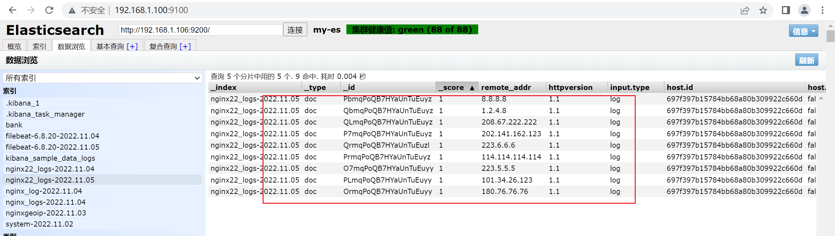The width and height of the screenshot is (835, 236).
Task: Add a new basic query [+]
Action: tap(132, 46)
